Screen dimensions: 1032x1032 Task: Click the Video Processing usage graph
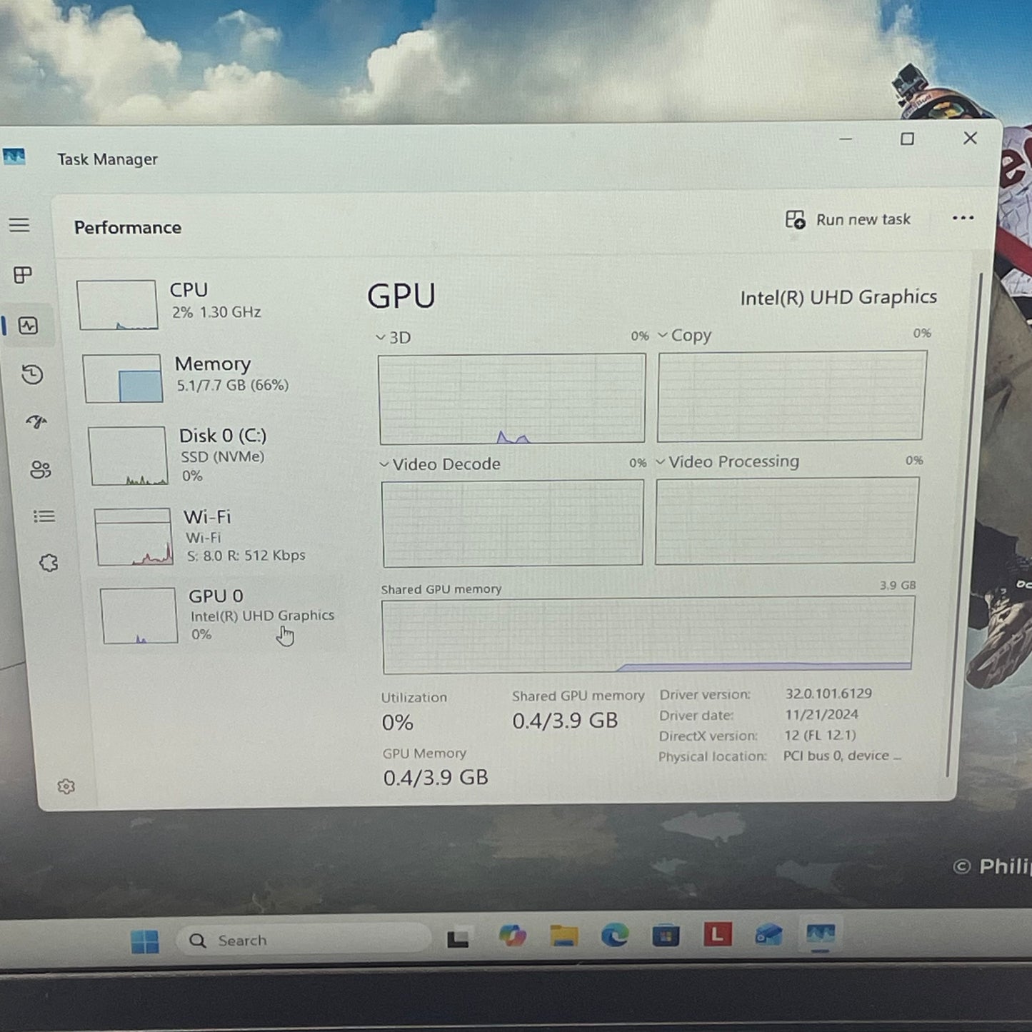point(786,521)
